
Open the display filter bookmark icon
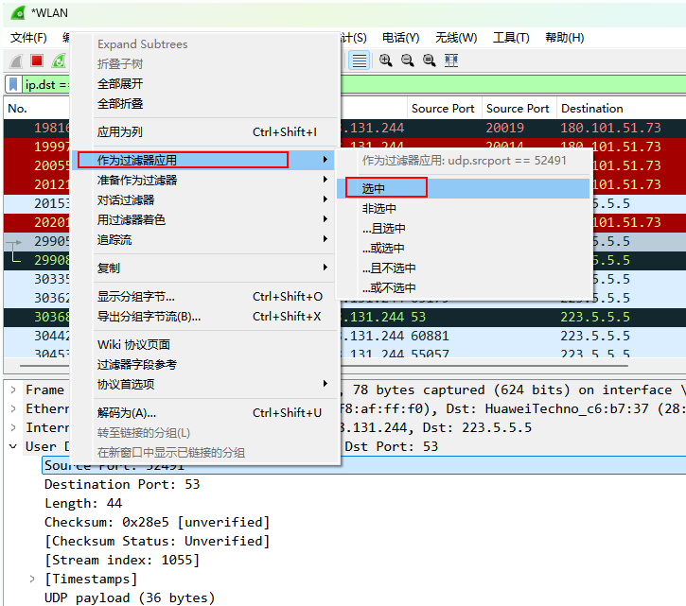13,84
